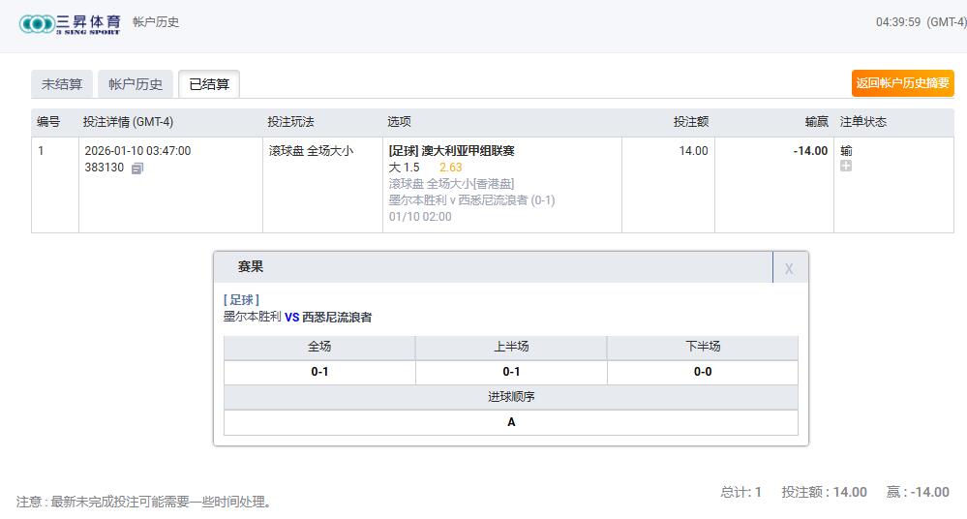Switch to the 未结算 tab
The height and width of the screenshot is (519, 967).
(x=62, y=84)
